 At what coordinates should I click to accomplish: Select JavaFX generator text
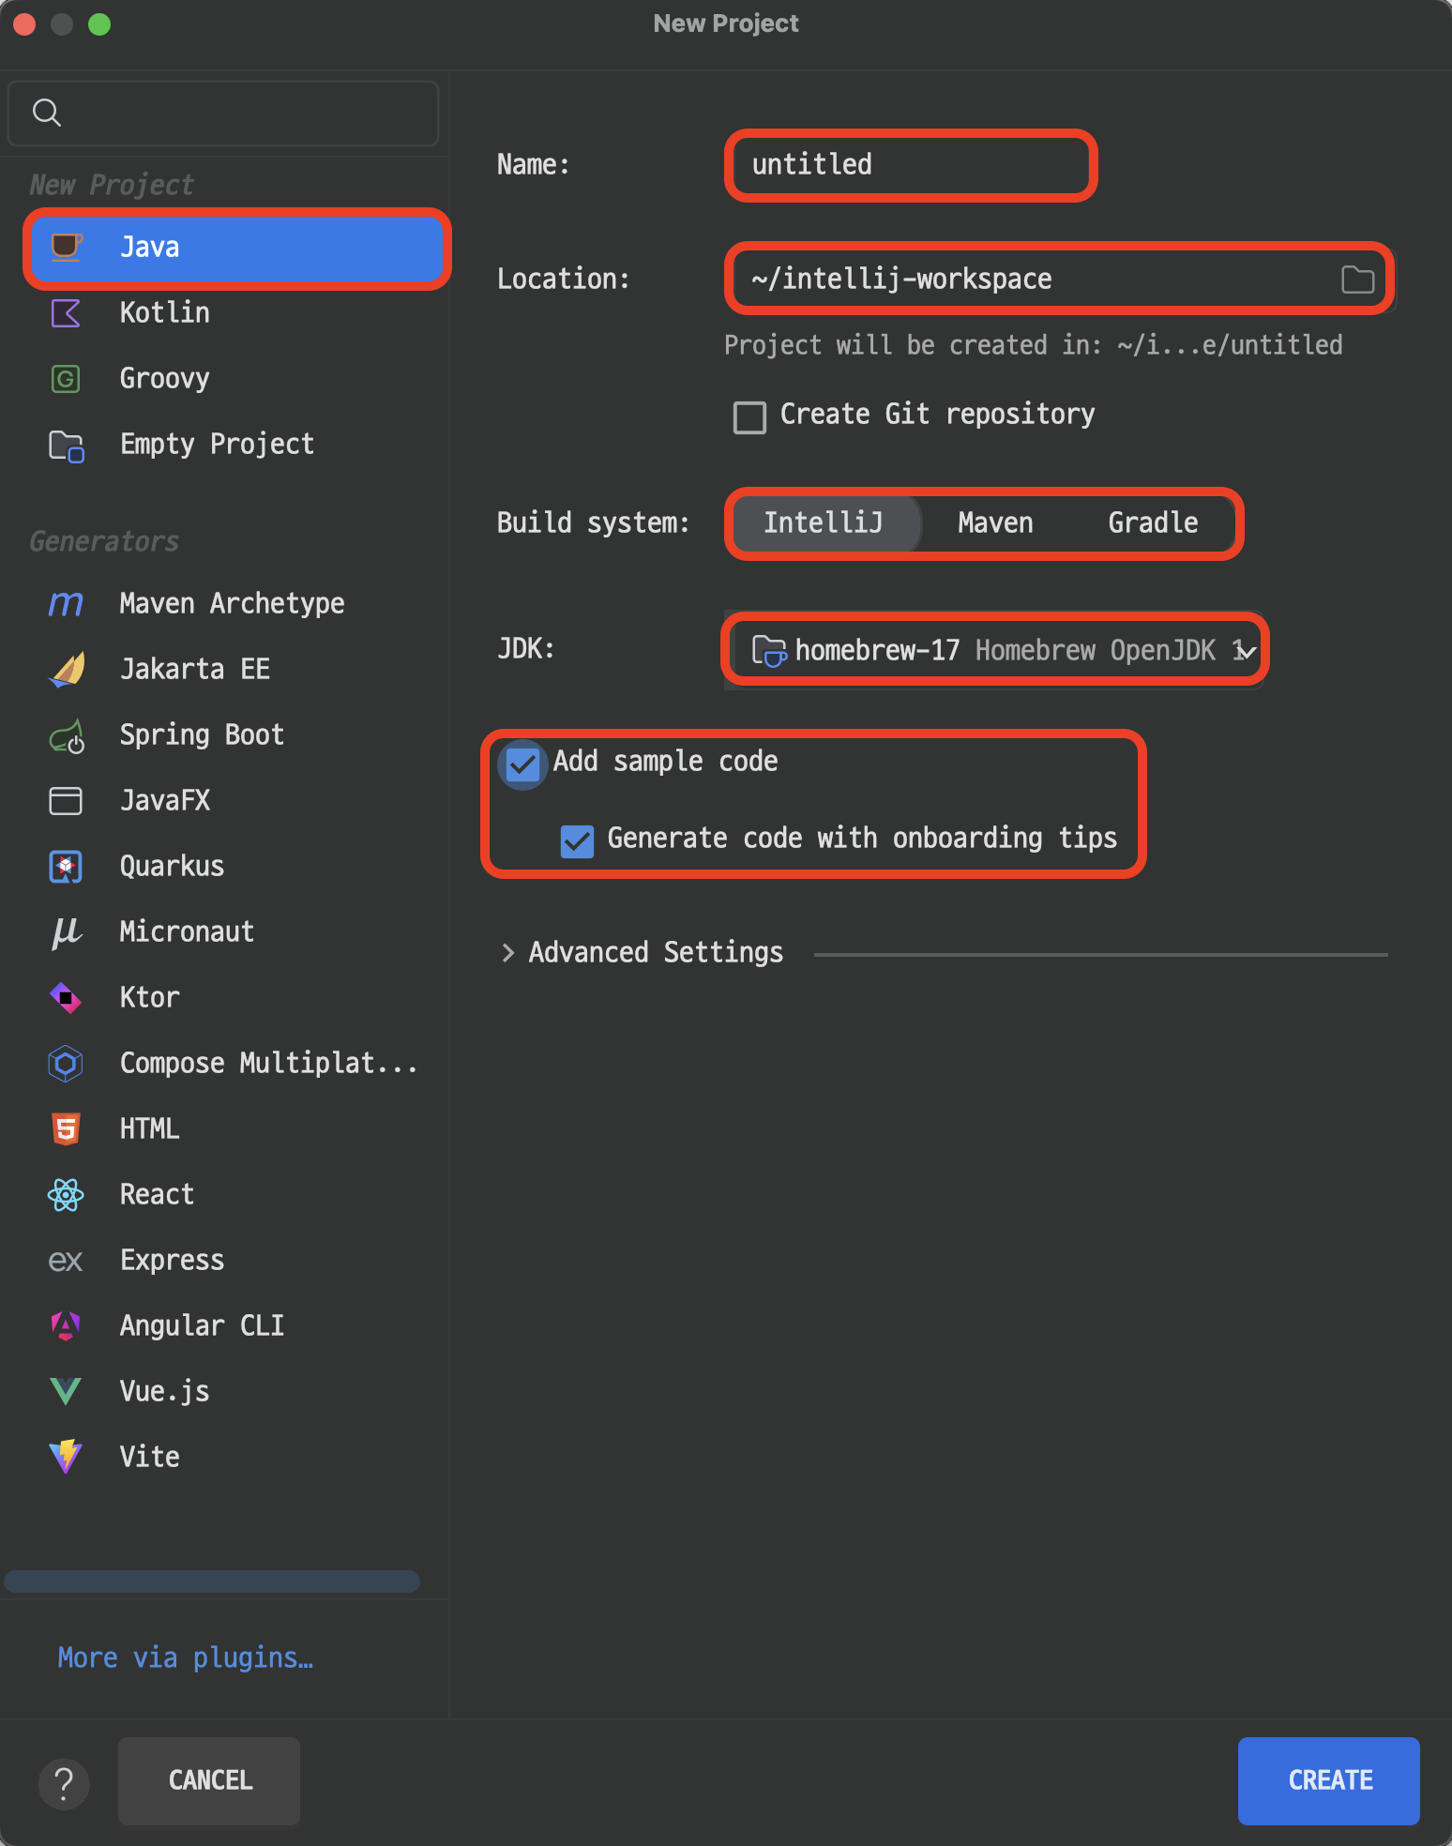pyautogui.click(x=164, y=800)
